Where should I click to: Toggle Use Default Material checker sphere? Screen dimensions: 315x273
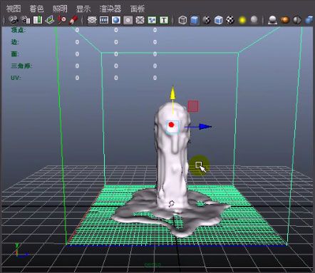point(207,20)
